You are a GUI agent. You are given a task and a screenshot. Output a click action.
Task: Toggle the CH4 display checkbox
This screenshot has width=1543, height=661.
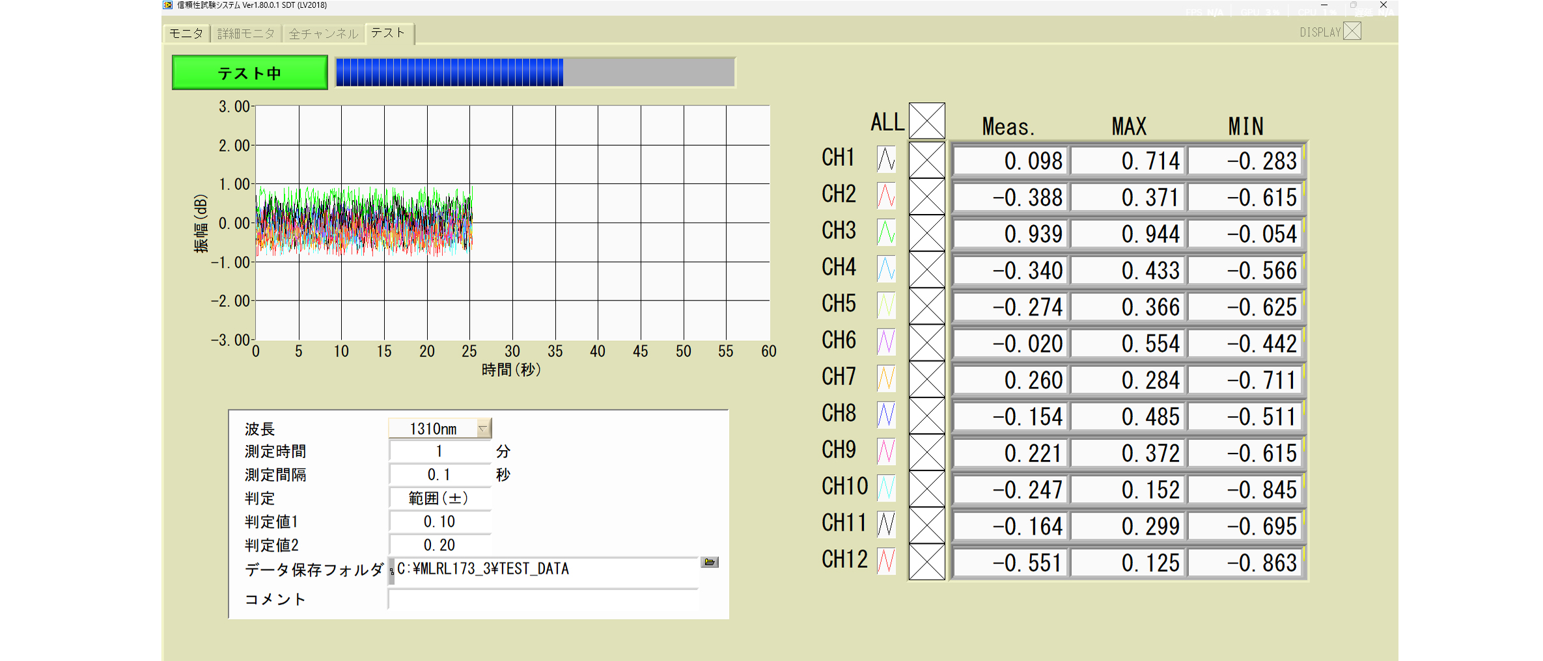pos(926,269)
